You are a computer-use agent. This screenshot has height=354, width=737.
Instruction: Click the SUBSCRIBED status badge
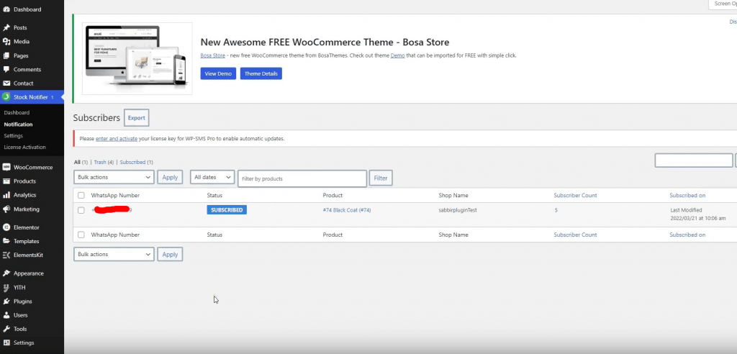[227, 210]
